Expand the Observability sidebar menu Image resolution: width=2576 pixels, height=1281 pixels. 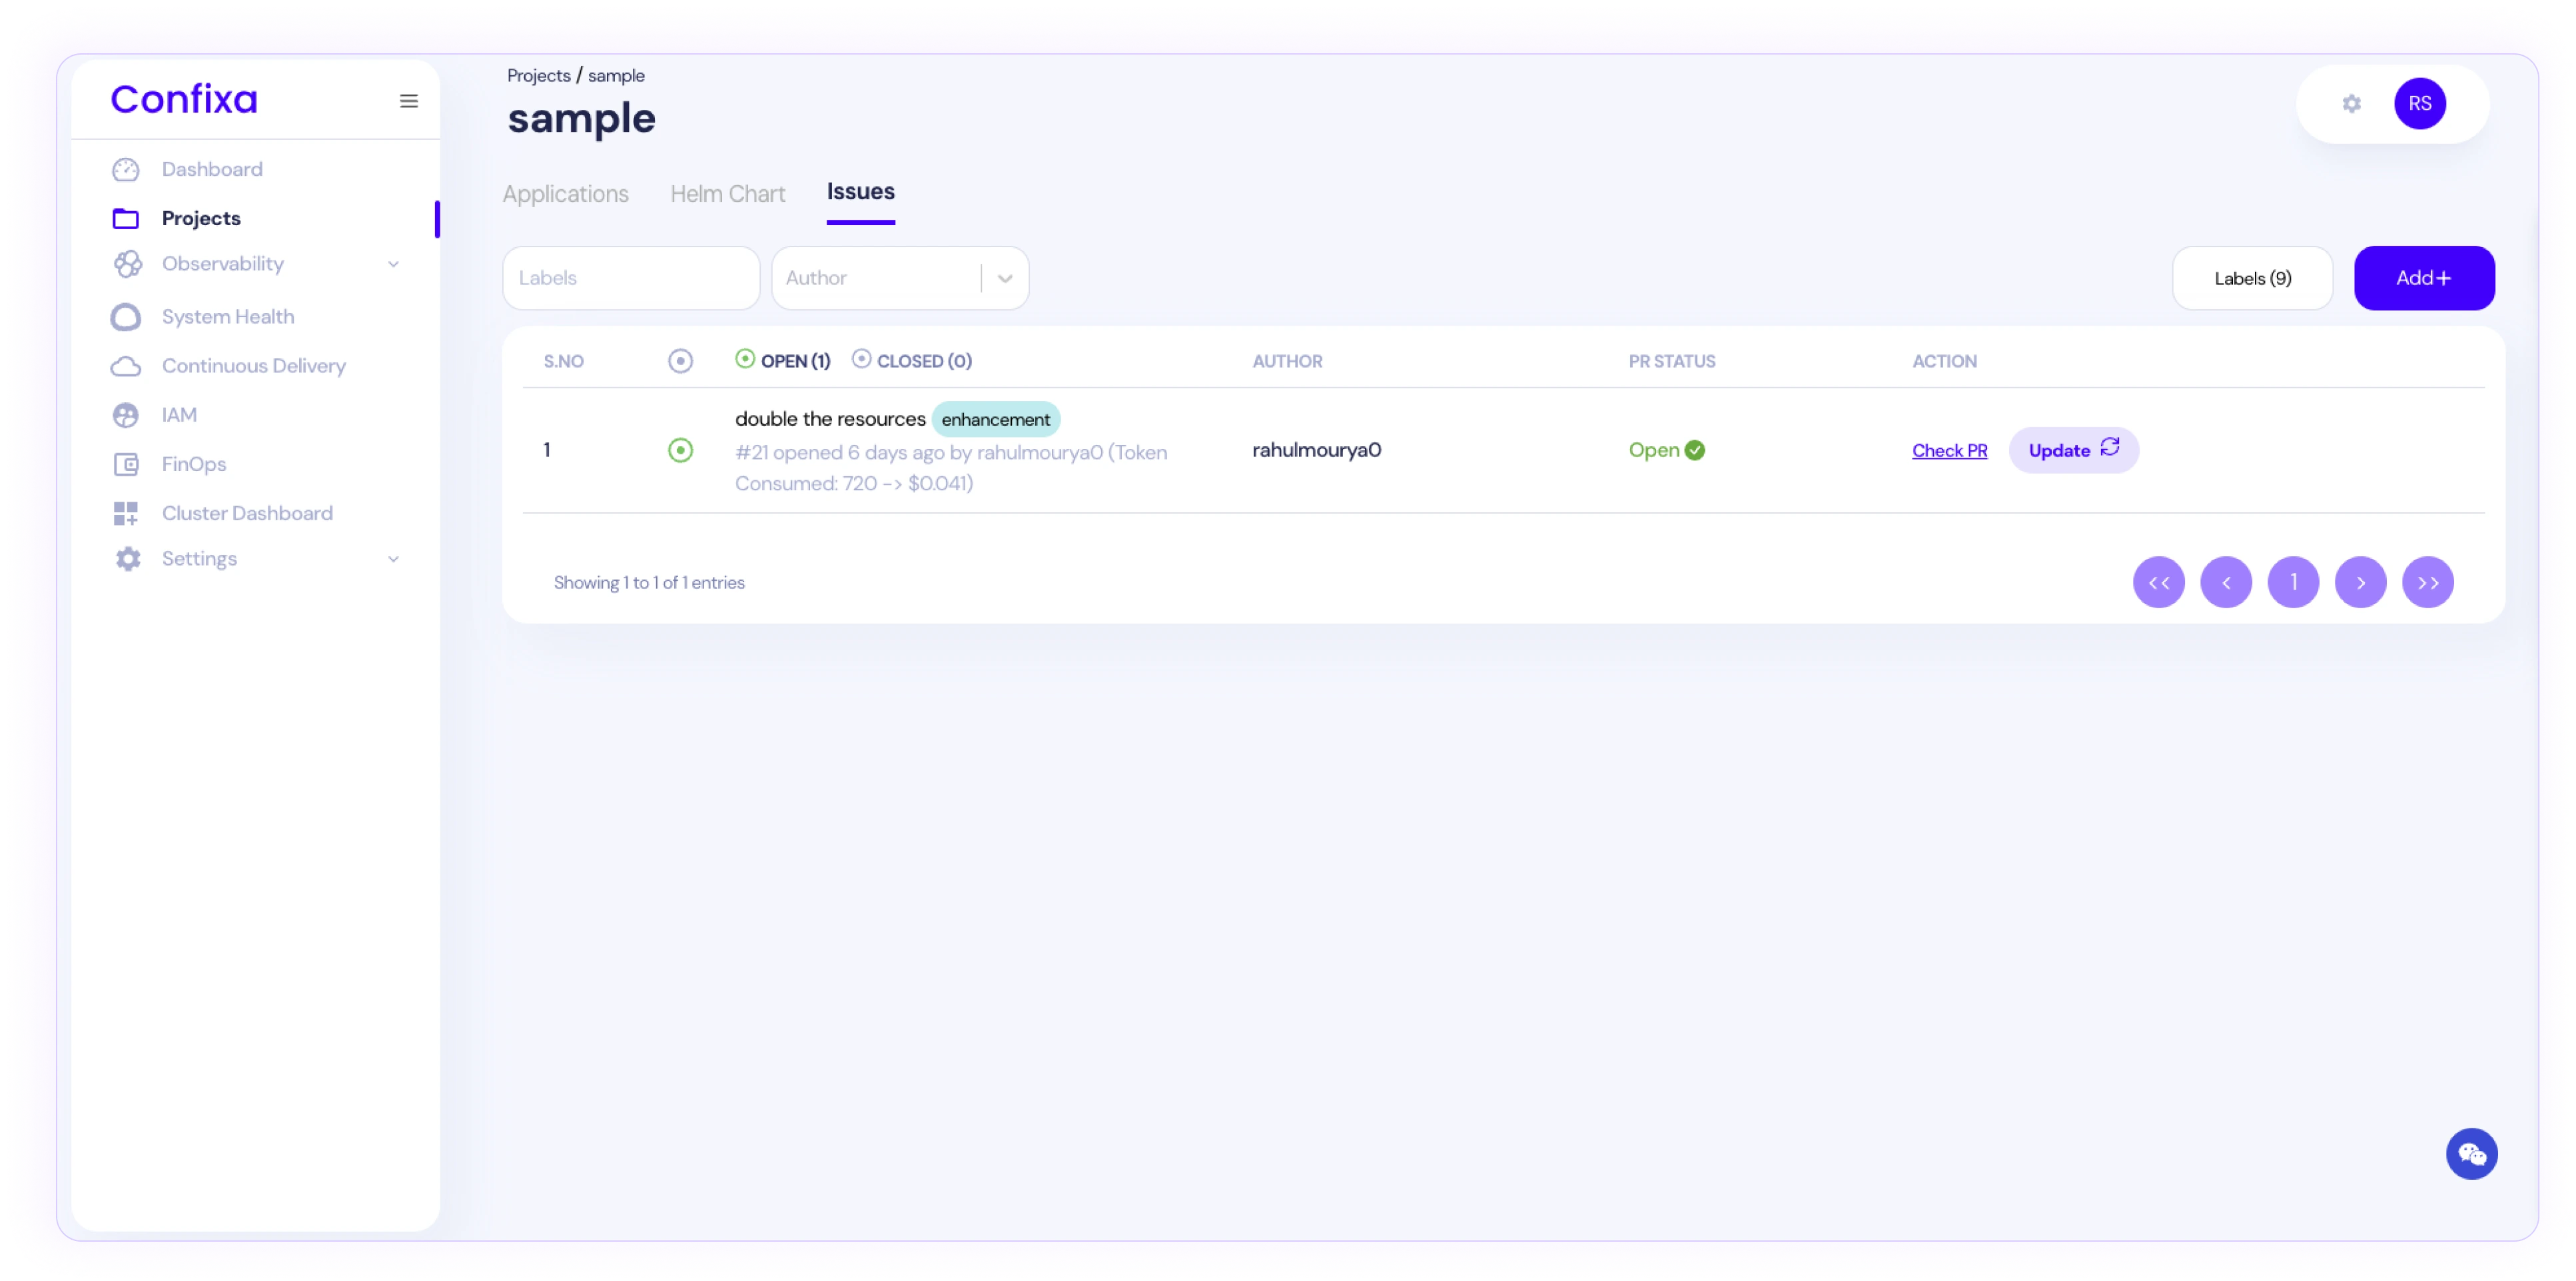pyautogui.click(x=393, y=265)
